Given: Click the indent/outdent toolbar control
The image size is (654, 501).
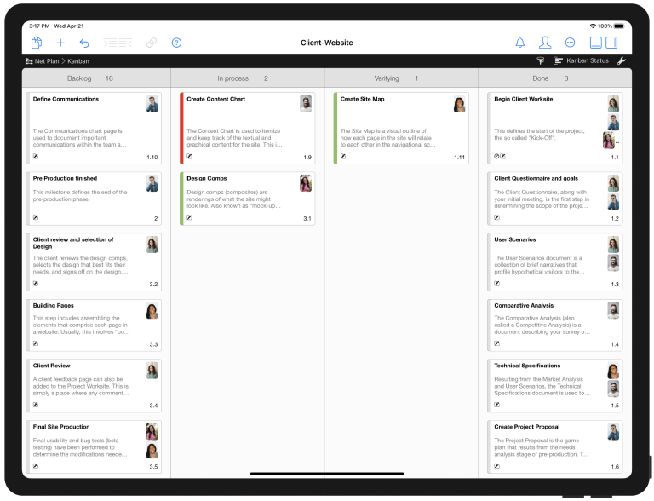Looking at the screenshot, I should click(x=118, y=43).
